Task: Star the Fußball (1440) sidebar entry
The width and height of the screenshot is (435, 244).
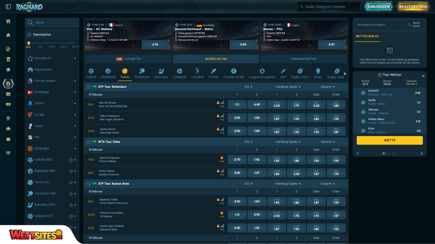Action: 71,160
